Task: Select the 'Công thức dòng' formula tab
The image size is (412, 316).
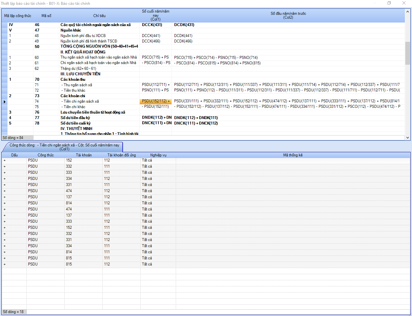Action: click(x=64, y=147)
